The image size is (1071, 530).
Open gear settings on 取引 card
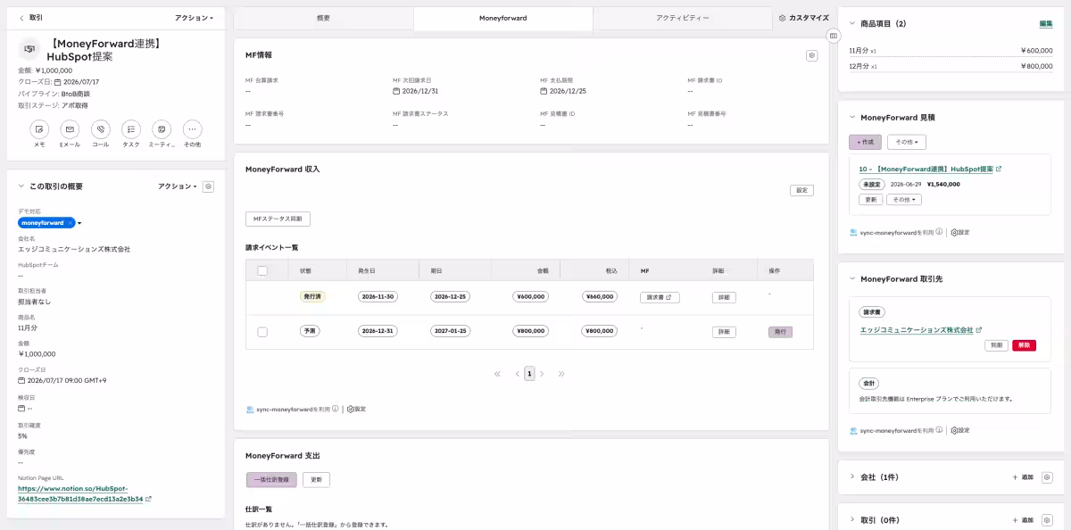coord(1048,520)
